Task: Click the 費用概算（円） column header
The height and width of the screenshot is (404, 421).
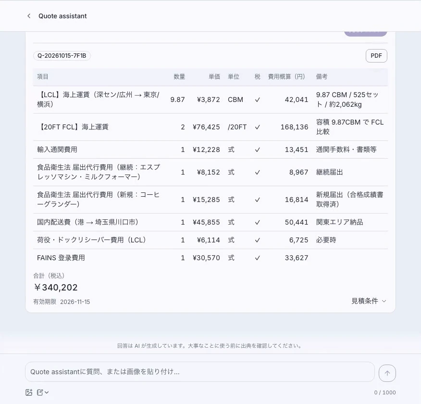Action: click(x=287, y=76)
